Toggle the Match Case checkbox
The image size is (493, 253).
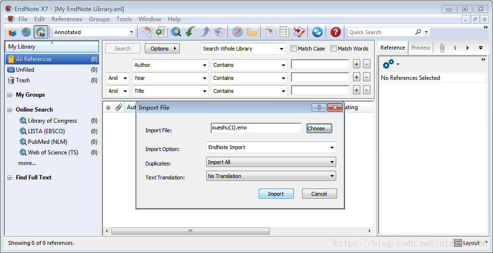pyautogui.click(x=294, y=49)
